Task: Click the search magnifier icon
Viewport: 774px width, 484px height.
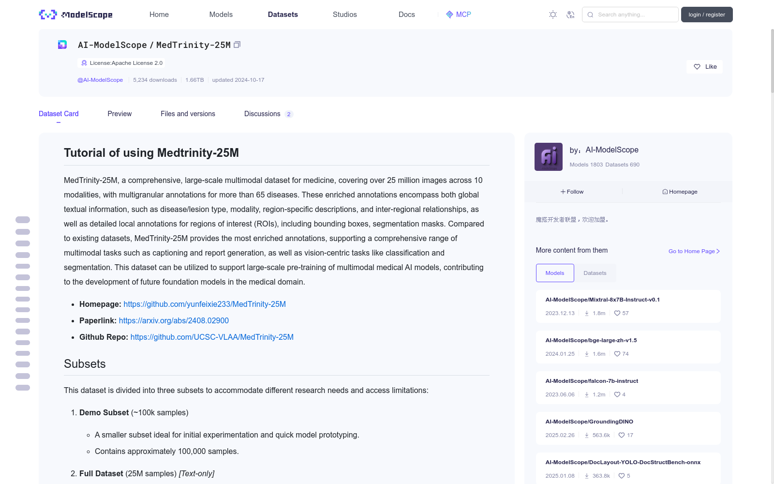Action: pyautogui.click(x=590, y=15)
